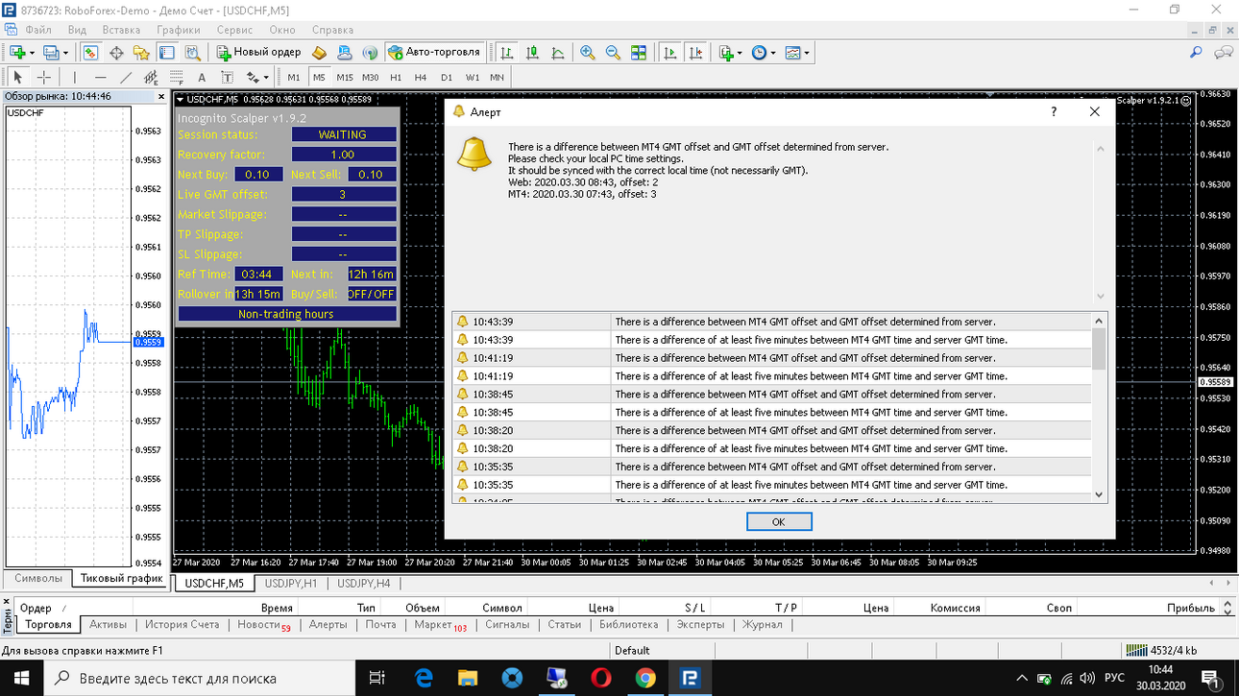Open the Сервис menu
This screenshot has width=1239, height=696.
tap(234, 30)
